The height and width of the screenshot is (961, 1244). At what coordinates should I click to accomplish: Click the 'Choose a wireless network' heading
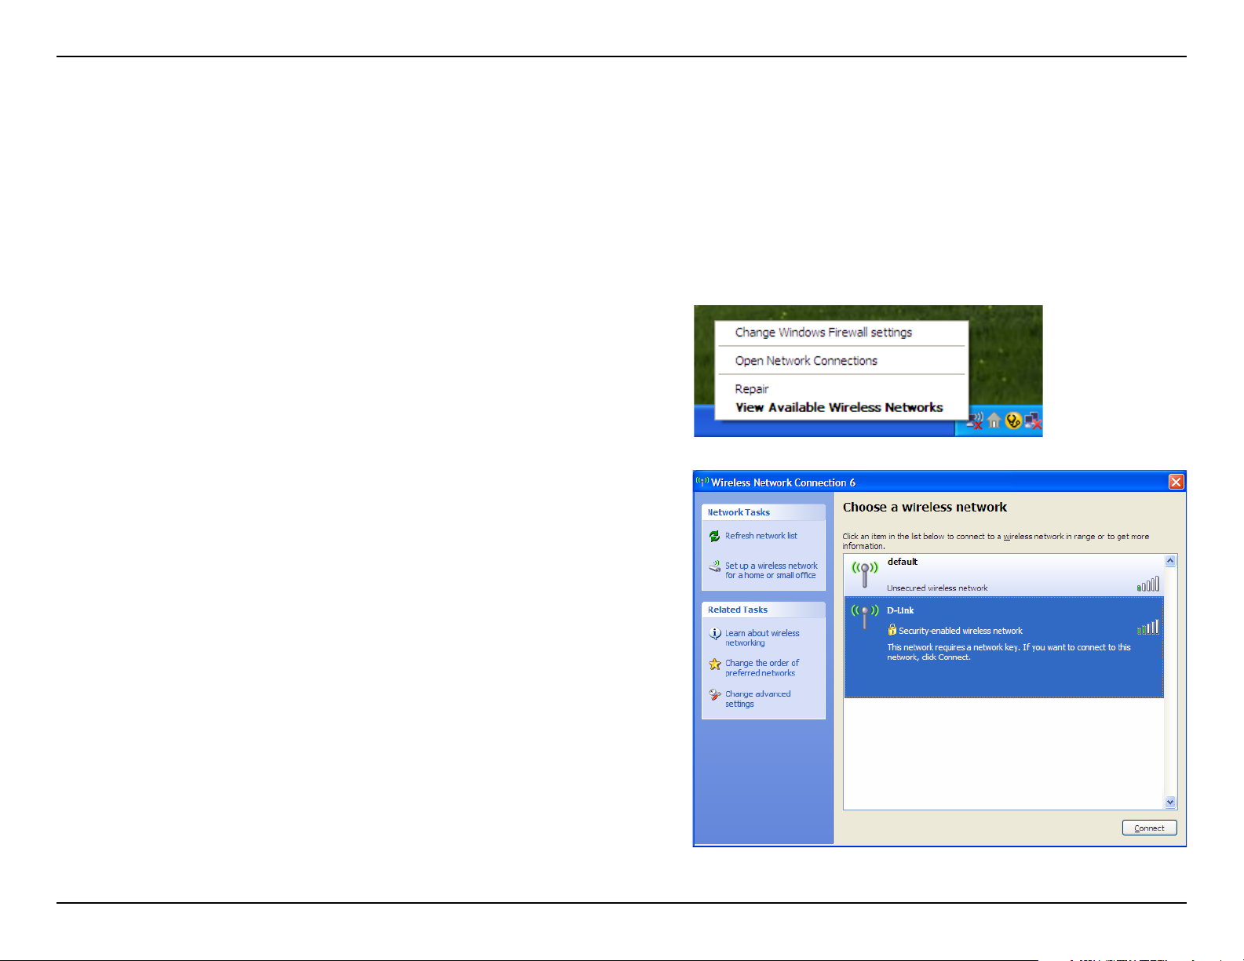[x=925, y=508]
